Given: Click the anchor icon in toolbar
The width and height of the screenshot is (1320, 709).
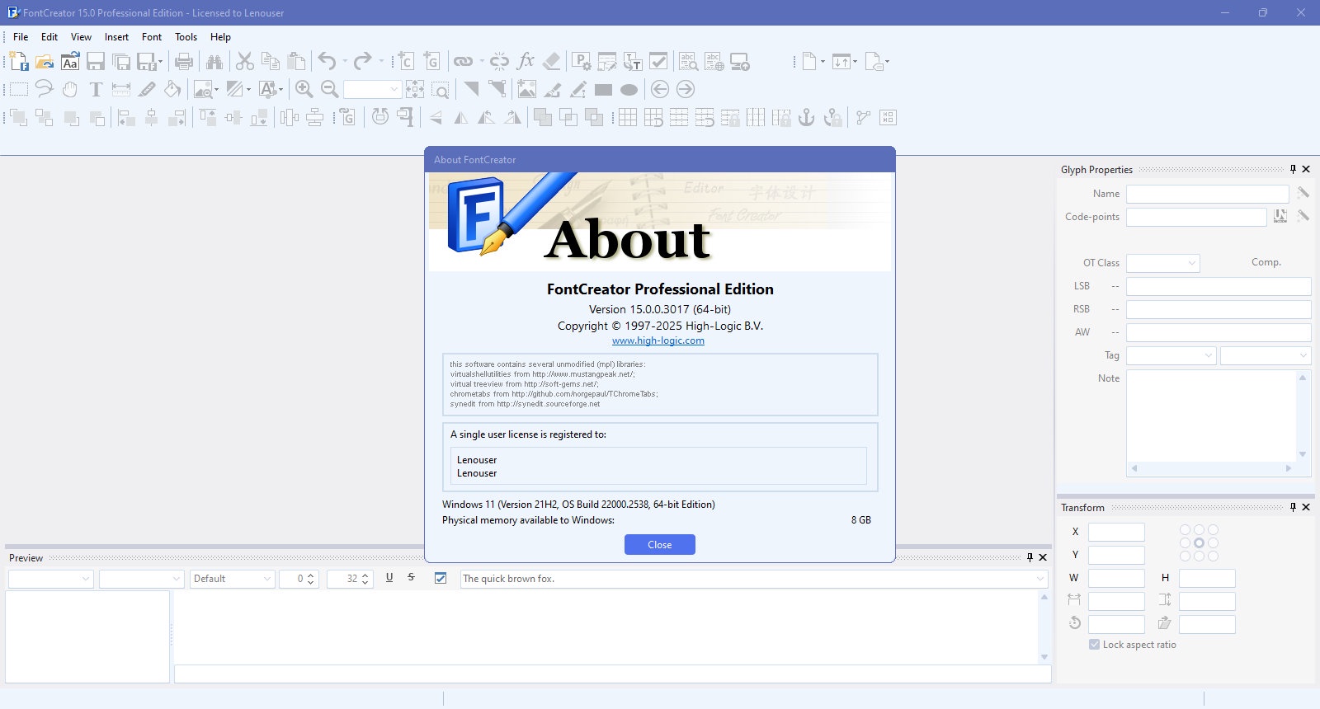Looking at the screenshot, I should coord(807,117).
